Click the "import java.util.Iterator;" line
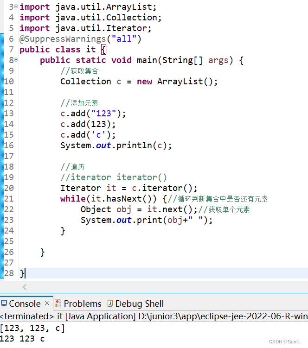 (85, 28)
